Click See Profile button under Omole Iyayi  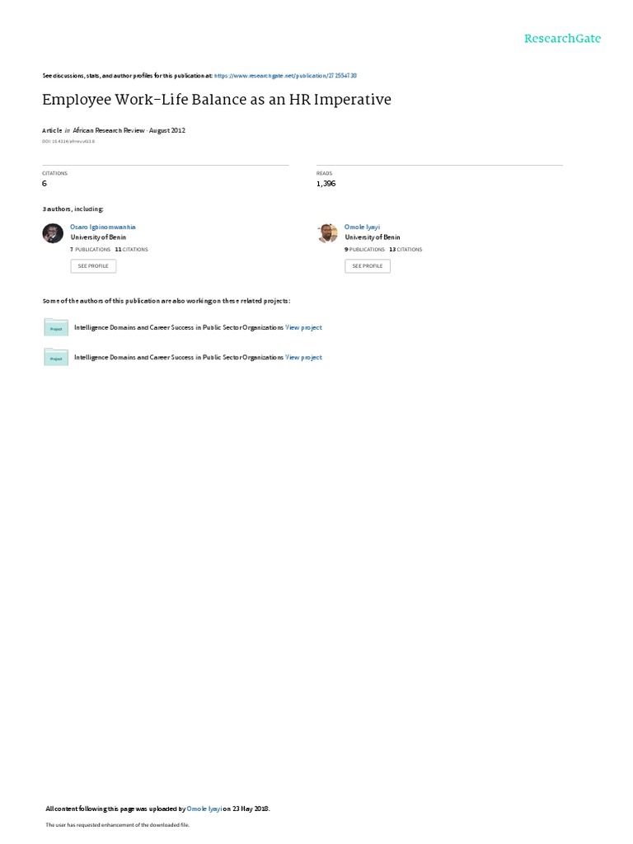[x=368, y=266]
